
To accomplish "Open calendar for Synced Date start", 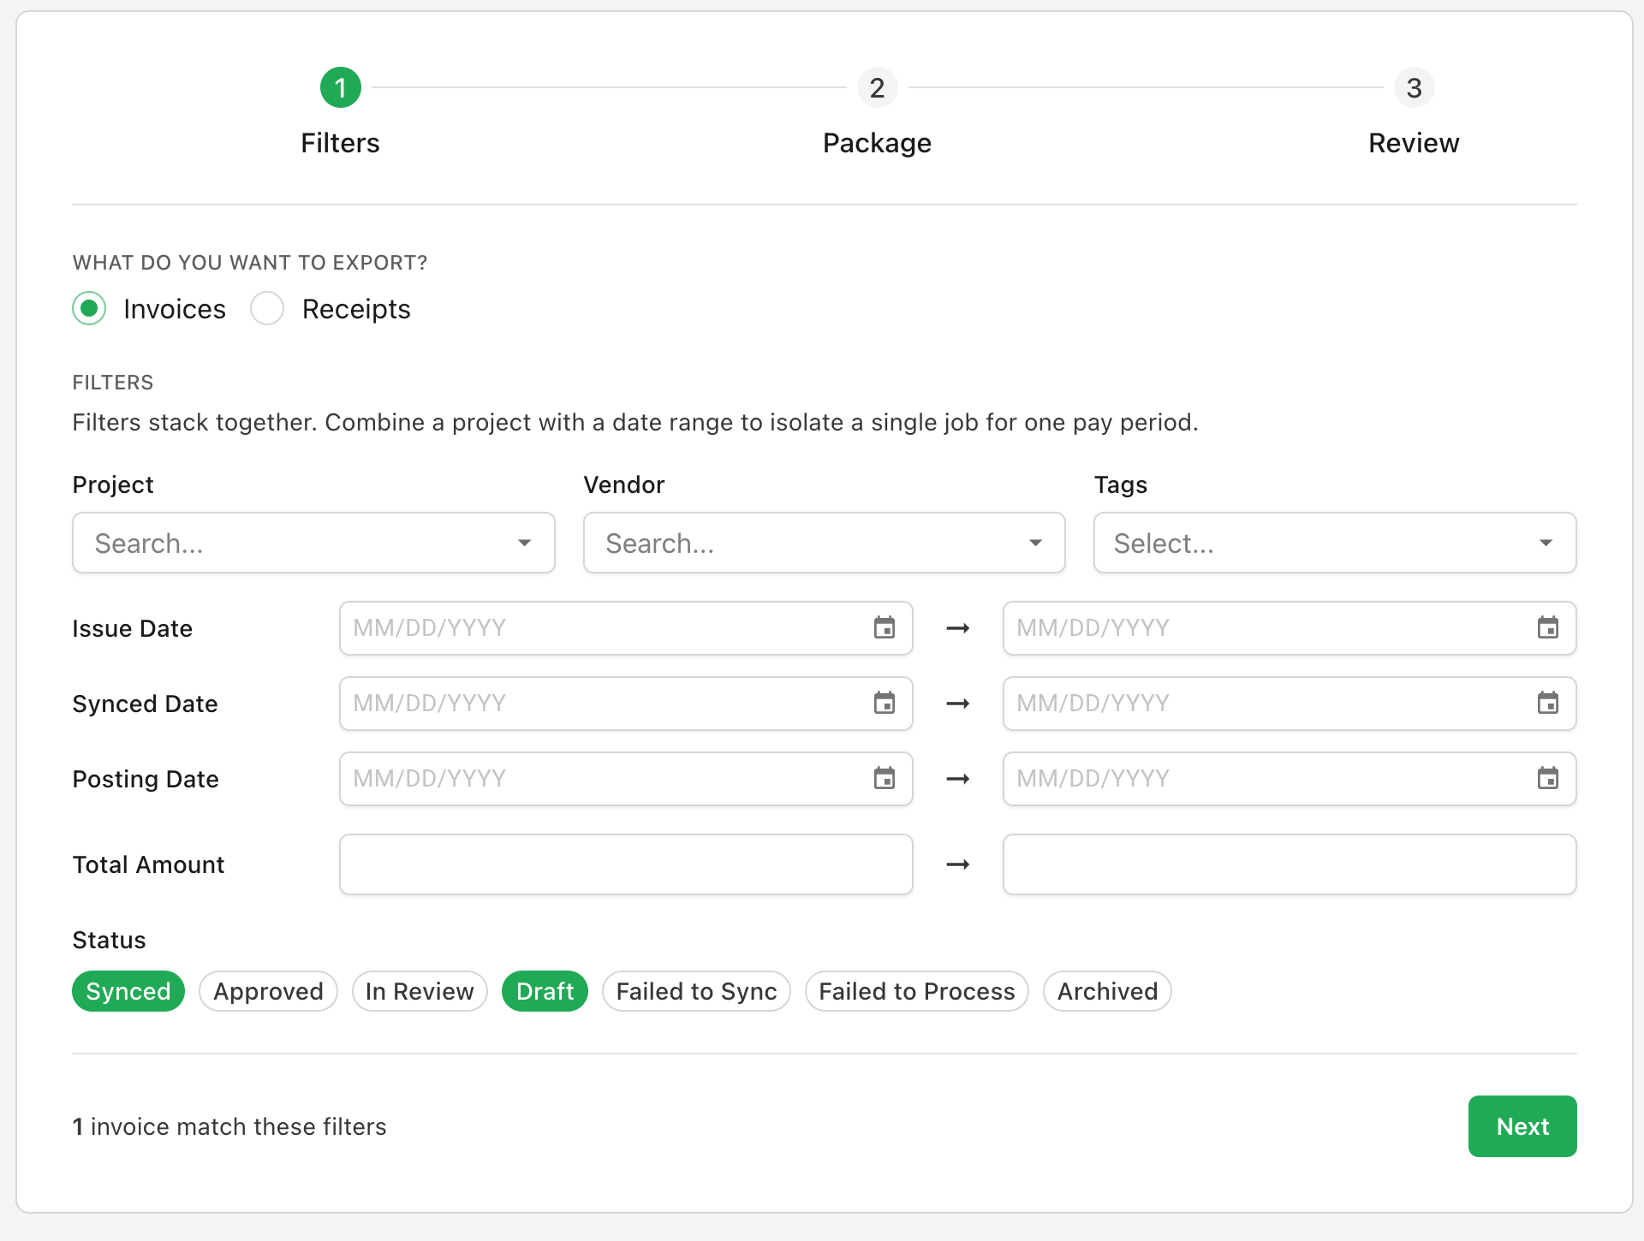I will pyautogui.click(x=884, y=703).
